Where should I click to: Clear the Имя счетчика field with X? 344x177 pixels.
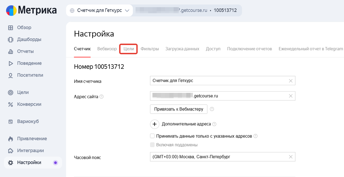pos(291,81)
